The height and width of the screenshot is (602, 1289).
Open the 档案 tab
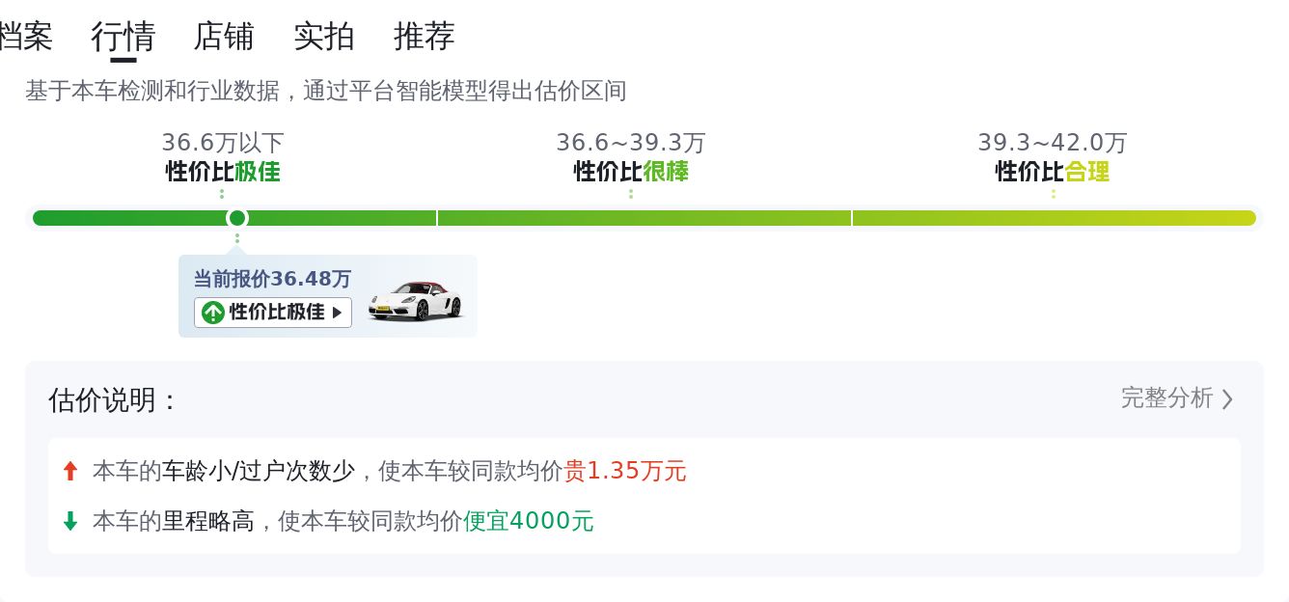tap(25, 37)
